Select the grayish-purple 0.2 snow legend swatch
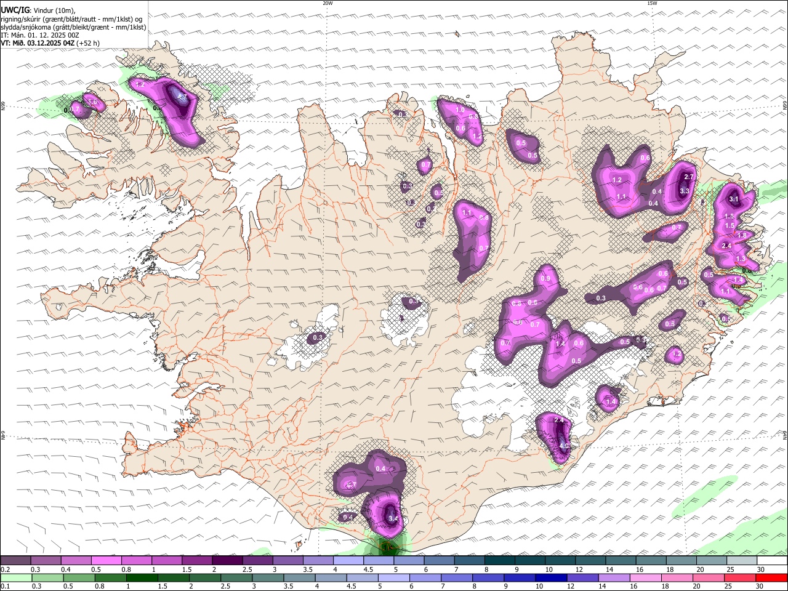 point(15,560)
